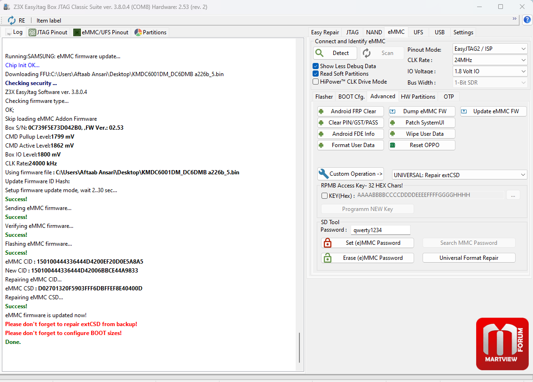Click Programm NEW Key button
Screen dimensions: 533x382
(368, 209)
